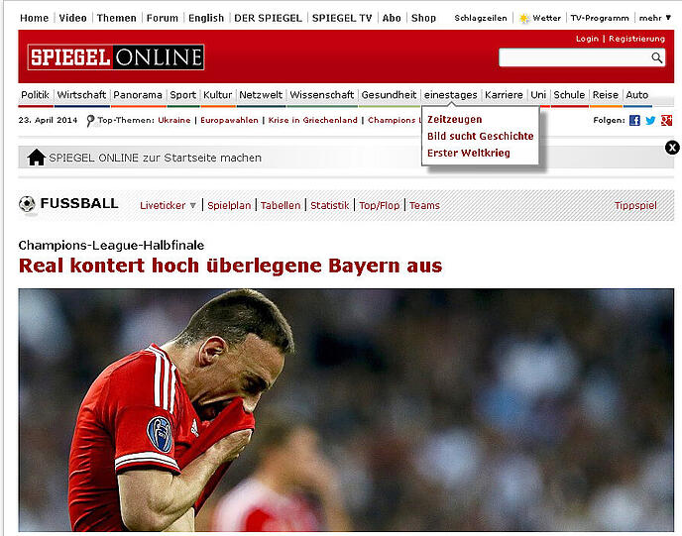Close the Startseite banner with X
The image size is (682, 536).
(x=672, y=148)
